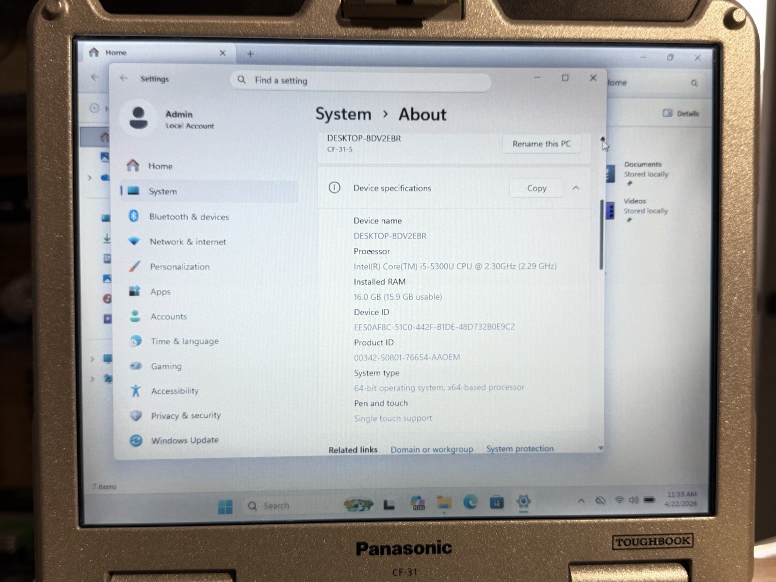Click the Admin account avatar
The image size is (776, 582).
tap(139, 118)
